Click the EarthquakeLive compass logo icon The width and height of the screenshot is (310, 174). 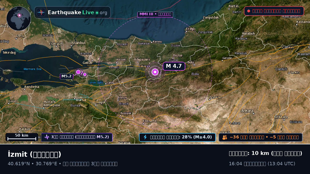[41, 12]
